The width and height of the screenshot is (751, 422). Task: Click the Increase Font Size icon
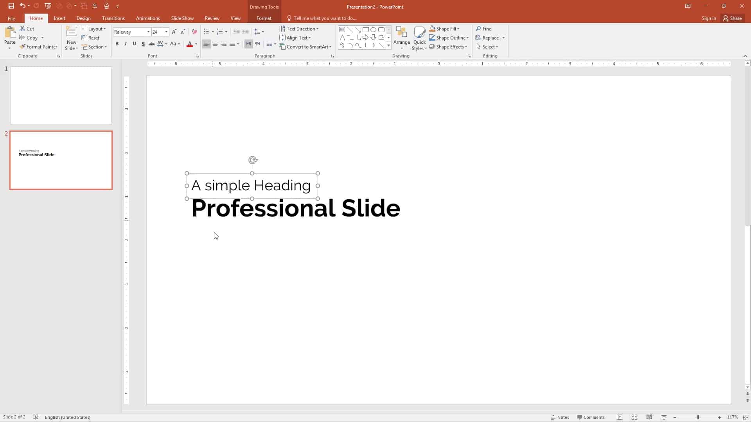[x=174, y=32]
